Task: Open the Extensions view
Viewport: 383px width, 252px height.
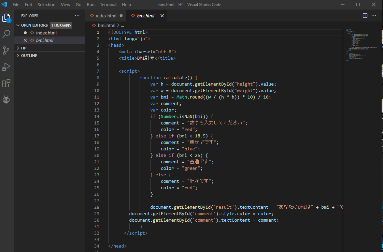Action: coord(7,83)
